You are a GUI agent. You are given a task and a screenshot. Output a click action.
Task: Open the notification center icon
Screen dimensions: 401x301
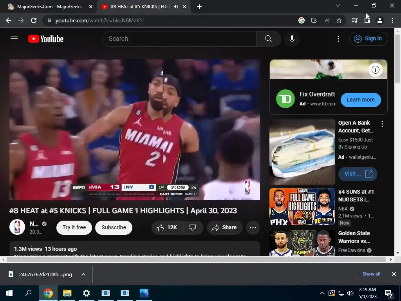pos(388,294)
